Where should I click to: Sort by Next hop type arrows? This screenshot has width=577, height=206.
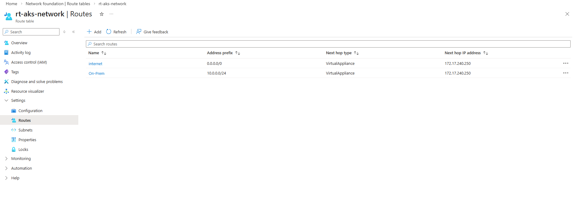pyautogui.click(x=356, y=53)
